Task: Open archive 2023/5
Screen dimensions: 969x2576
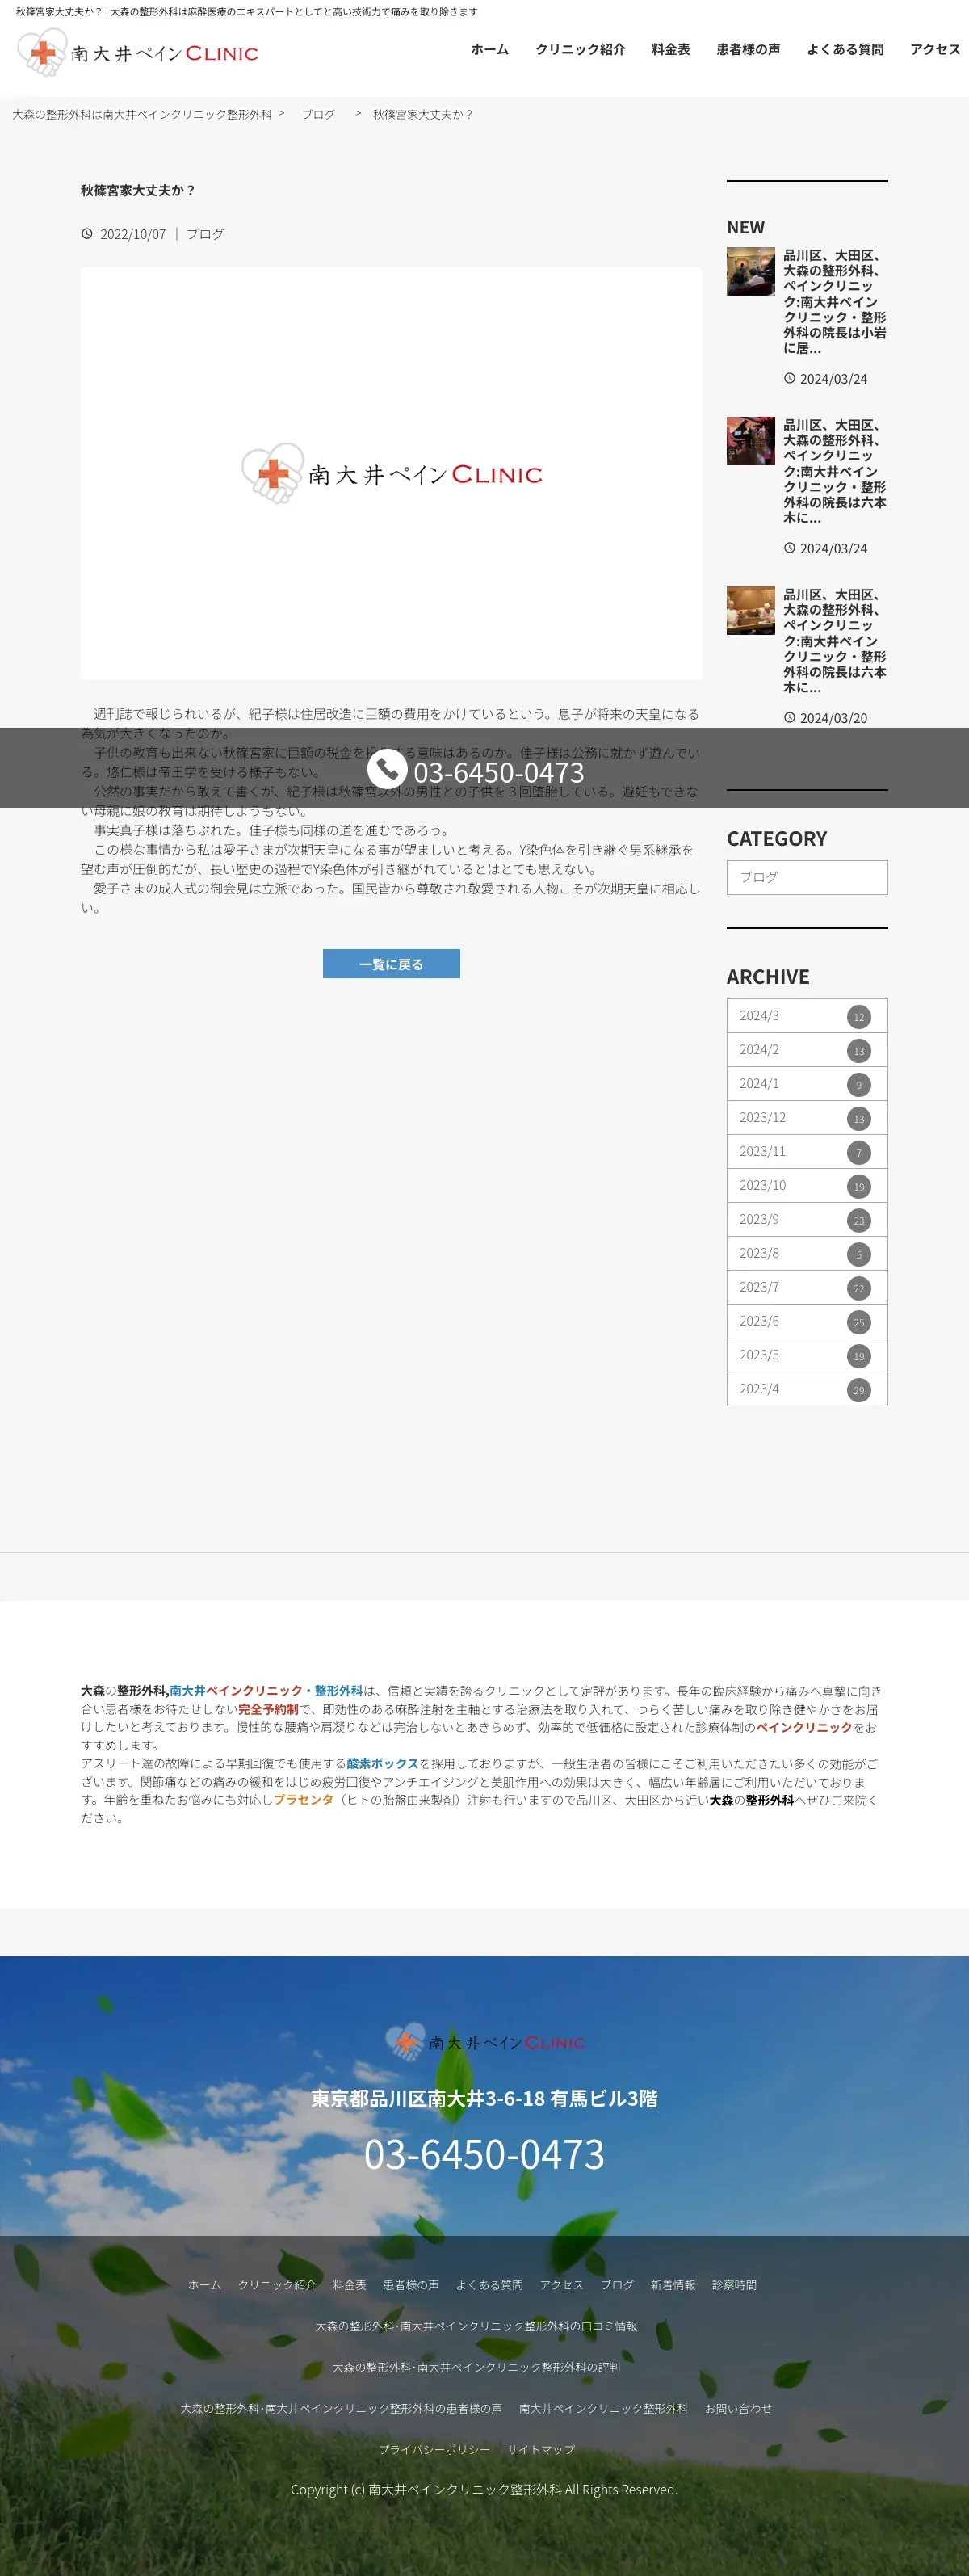Action: point(807,1356)
